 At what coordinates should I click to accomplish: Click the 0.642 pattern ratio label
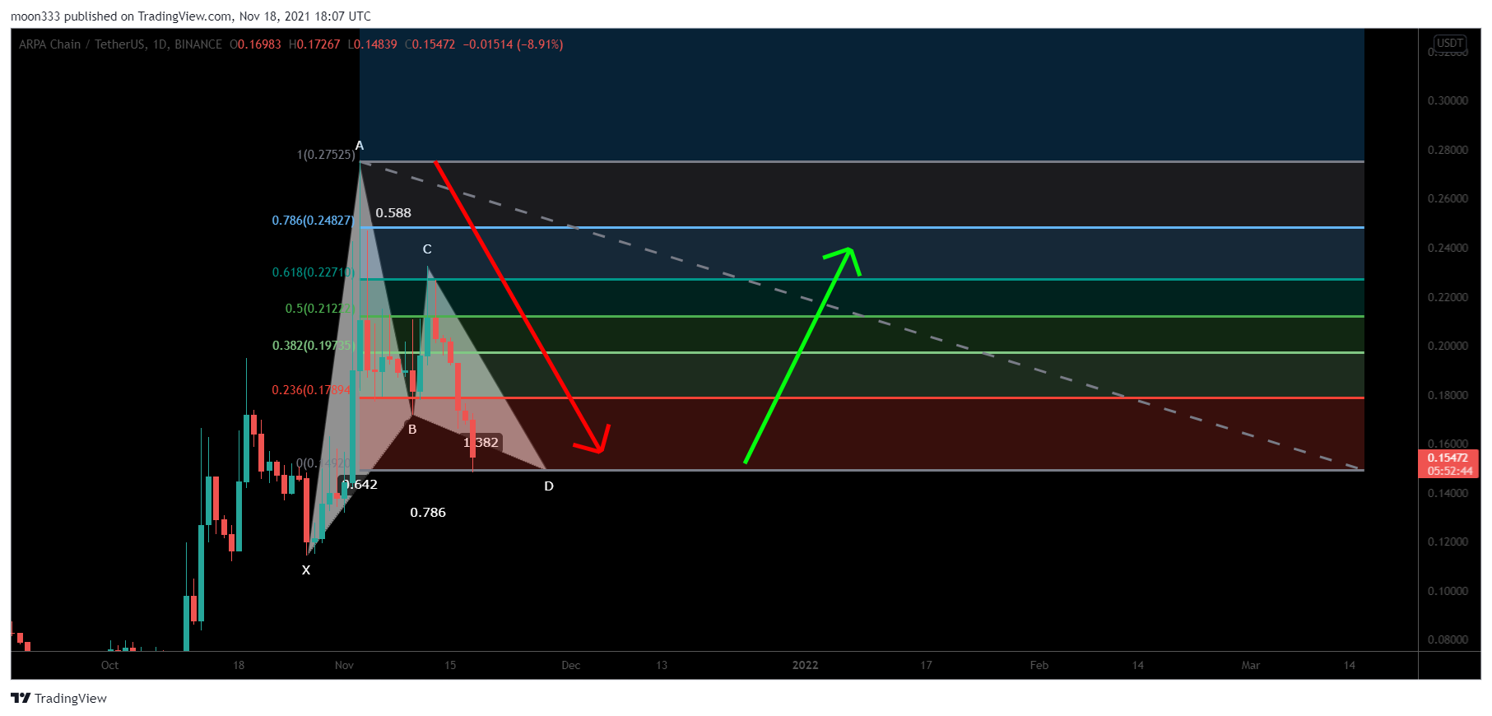[x=360, y=485]
